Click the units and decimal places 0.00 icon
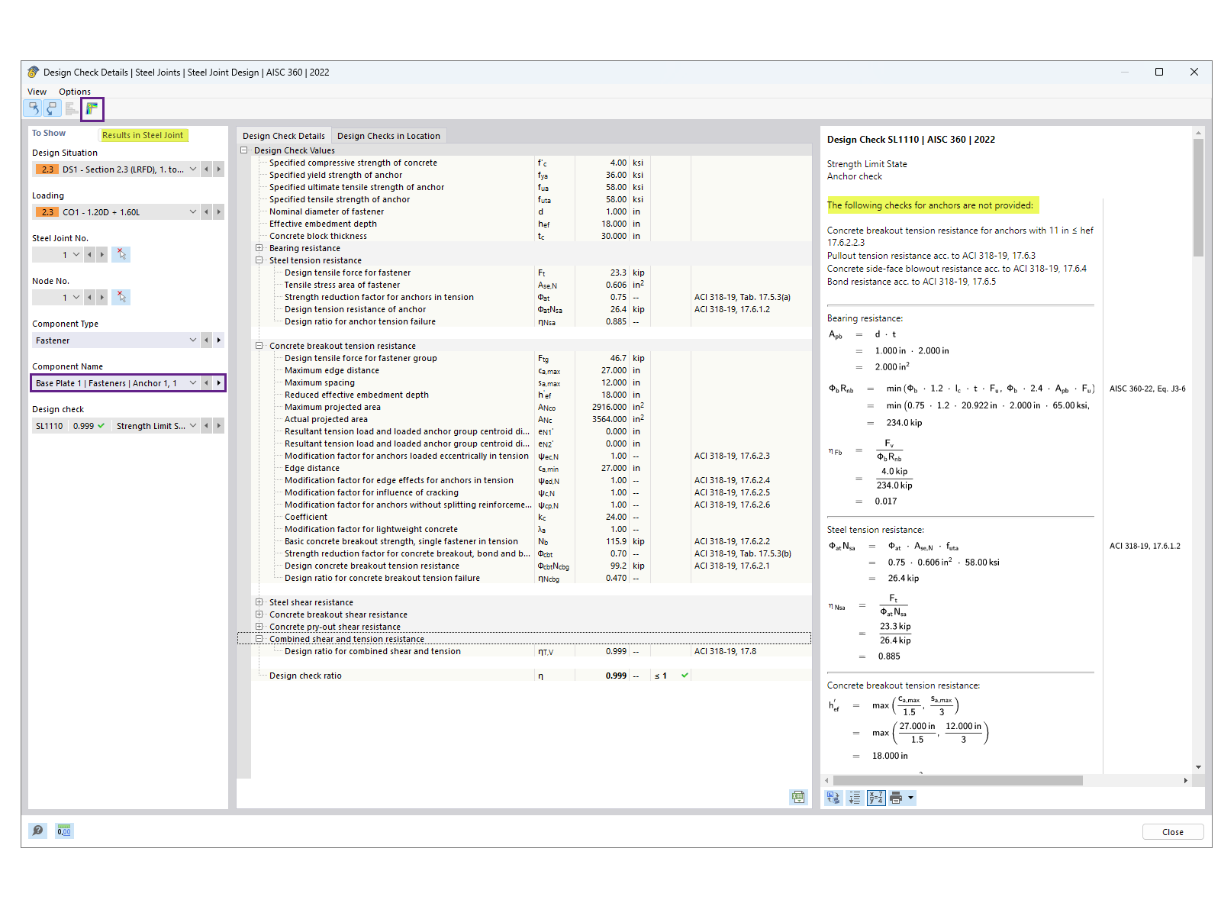The image size is (1221, 916). tap(63, 831)
